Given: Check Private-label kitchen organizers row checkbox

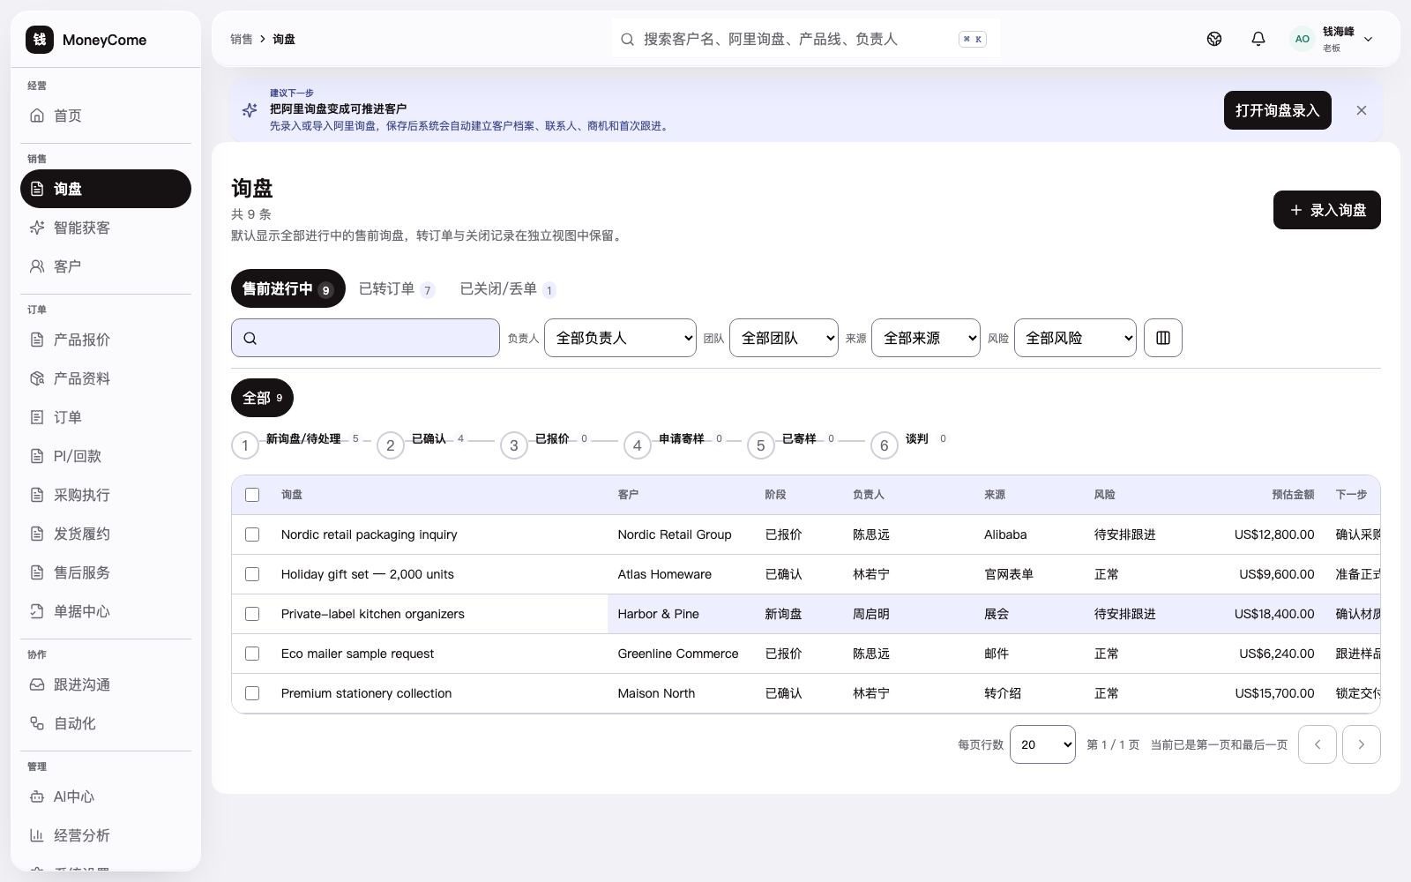Looking at the screenshot, I should (x=252, y=614).
